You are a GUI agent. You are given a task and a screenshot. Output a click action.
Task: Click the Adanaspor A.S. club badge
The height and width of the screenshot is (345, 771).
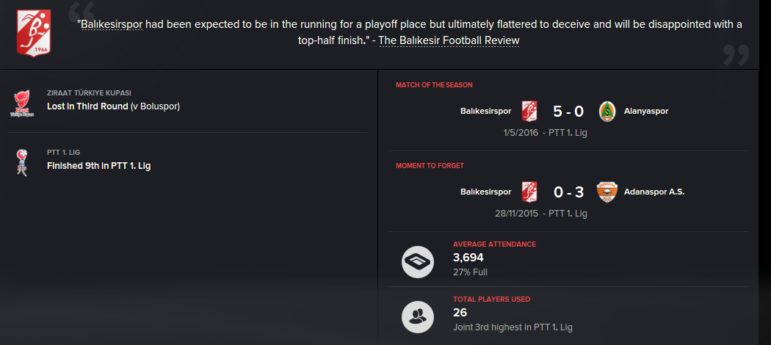[607, 192]
